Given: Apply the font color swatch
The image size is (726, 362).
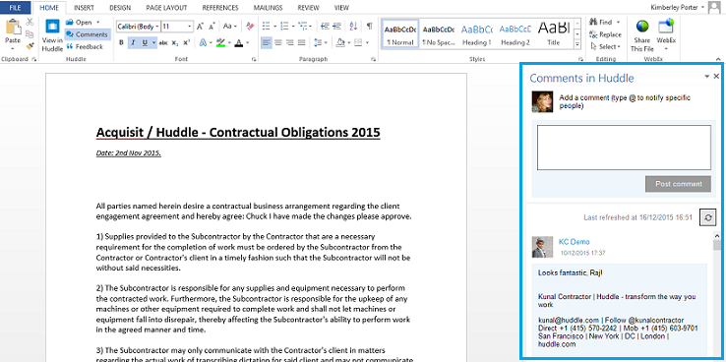Looking at the screenshot, I should tap(238, 42).
